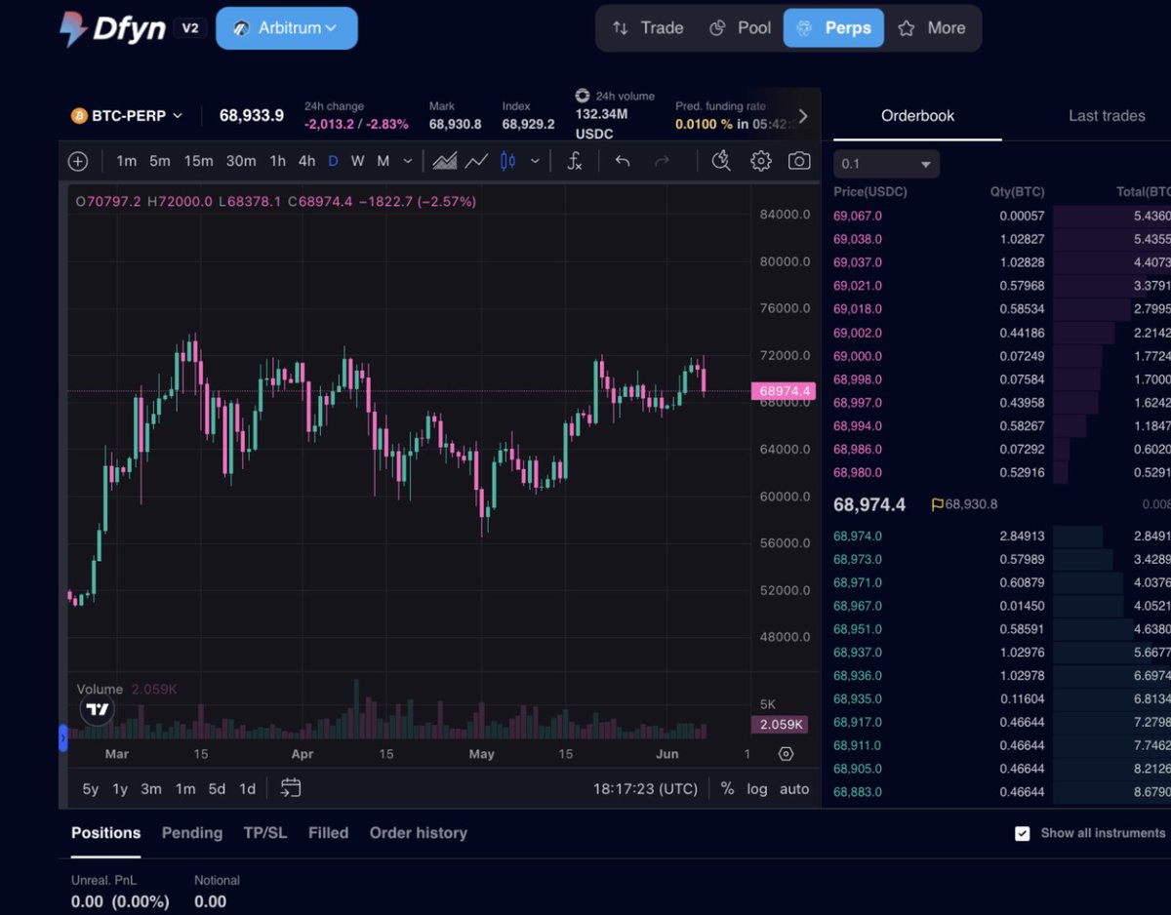Select the 1y date range
Viewport: 1171px width, 915px height.
coord(120,789)
